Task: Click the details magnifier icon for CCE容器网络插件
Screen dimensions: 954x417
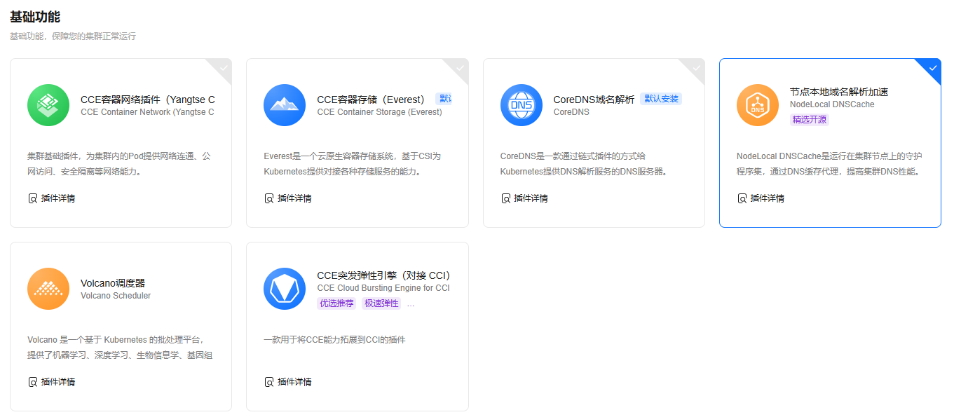Action: [x=32, y=198]
